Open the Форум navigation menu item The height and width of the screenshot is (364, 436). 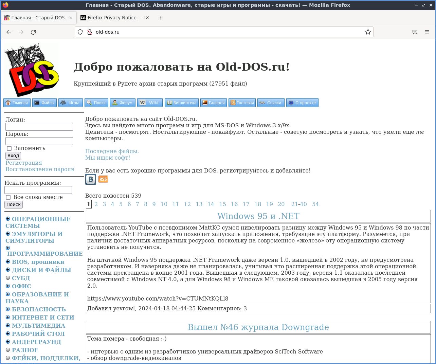[x=123, y=103]
